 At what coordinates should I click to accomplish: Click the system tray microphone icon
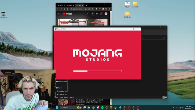[177, 108]
